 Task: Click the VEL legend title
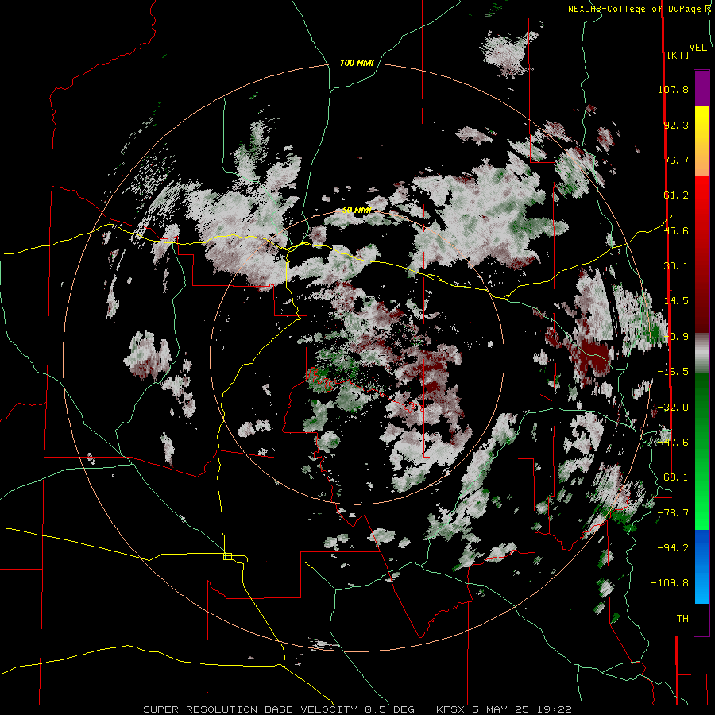698,48
